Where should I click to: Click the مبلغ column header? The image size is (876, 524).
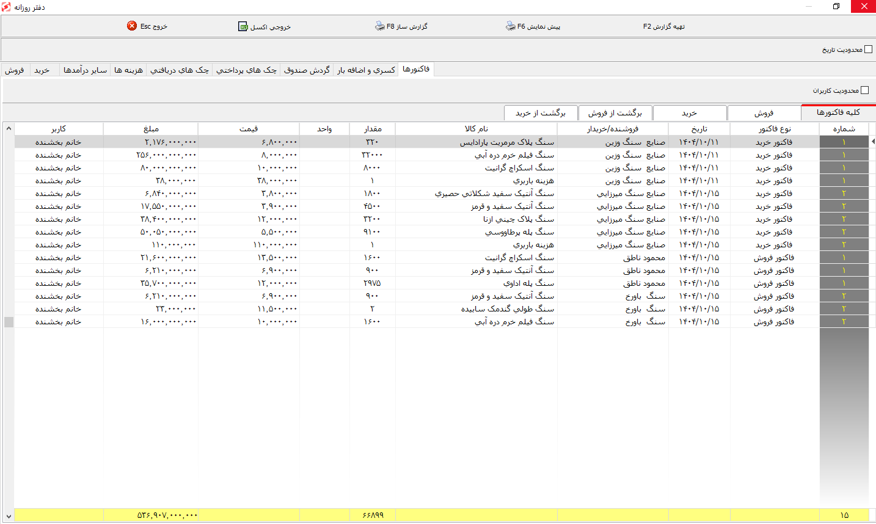pos(151,129)
